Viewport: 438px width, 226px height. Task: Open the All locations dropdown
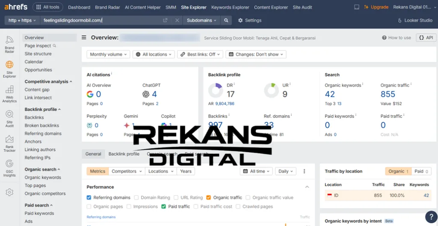[154, 55]
